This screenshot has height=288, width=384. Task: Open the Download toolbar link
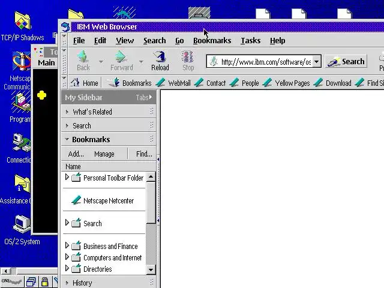coord(332,83)
